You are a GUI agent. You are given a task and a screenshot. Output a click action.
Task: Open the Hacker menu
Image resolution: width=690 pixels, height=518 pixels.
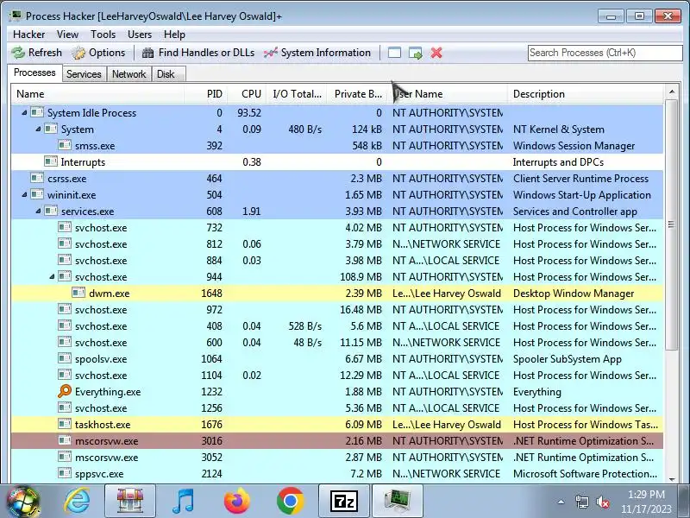29,35
